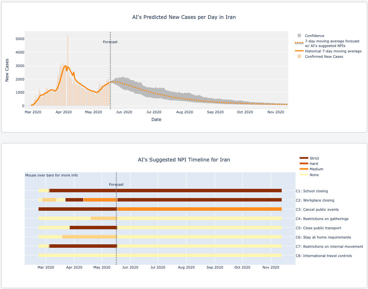Click the C2 Workplace closing row label
368x289 pixels.
tap(315, 200)
